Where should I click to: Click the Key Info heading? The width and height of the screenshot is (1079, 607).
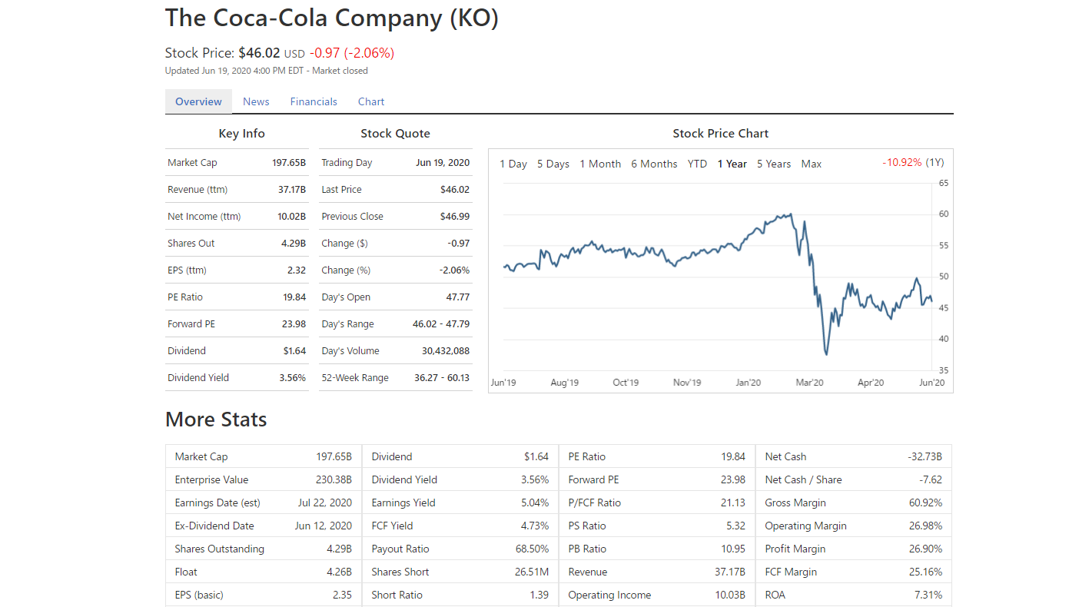pos(241,134)
